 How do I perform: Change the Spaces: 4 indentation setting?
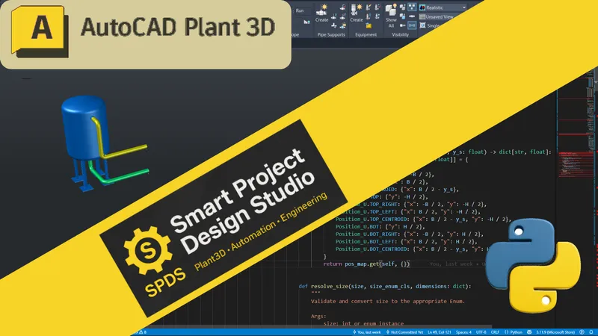click(x=463, y=332)
